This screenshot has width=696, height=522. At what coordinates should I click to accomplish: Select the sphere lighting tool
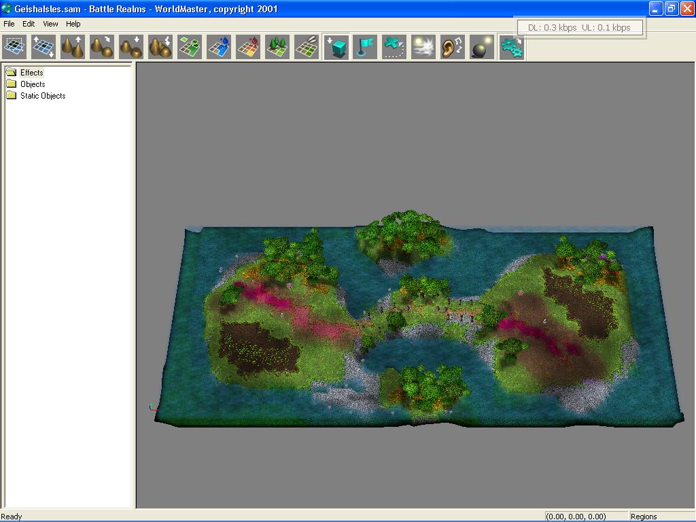click(482, 47)
